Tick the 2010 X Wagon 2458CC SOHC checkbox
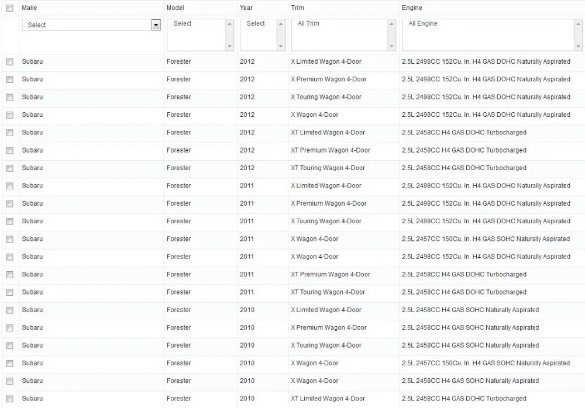This screenshot has height=408, width=585. (10, 381)
